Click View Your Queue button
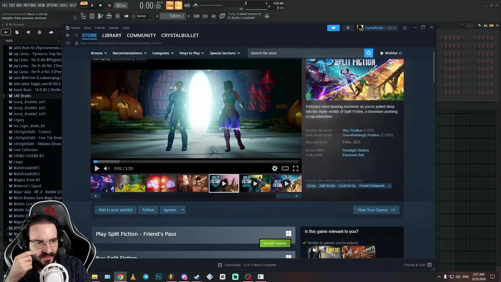 376,210
